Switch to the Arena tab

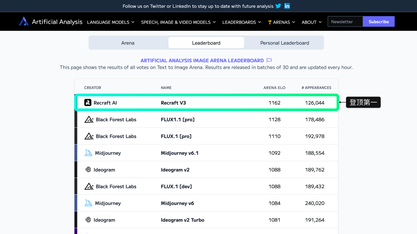point(128,43)
